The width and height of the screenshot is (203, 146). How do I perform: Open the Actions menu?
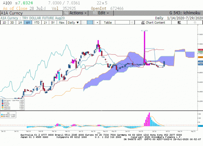click(75, 13)
